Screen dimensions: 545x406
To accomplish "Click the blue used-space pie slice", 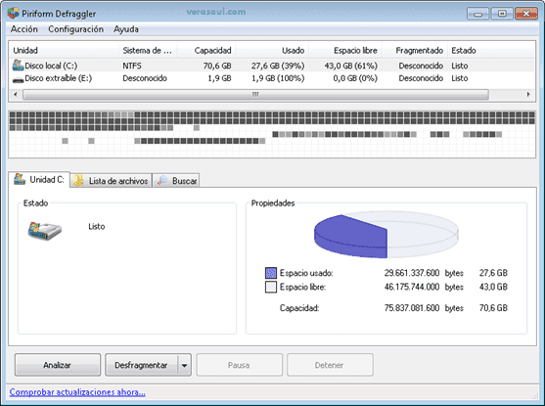I will 350,237.
